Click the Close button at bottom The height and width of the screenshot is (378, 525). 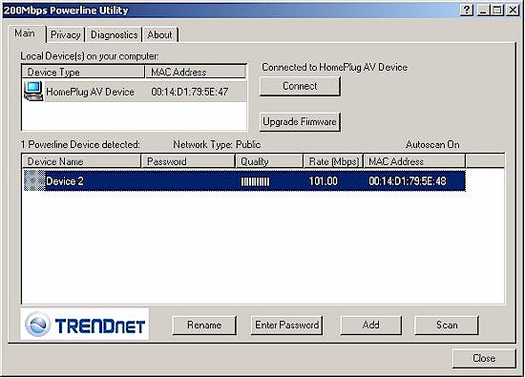(484, 359)
